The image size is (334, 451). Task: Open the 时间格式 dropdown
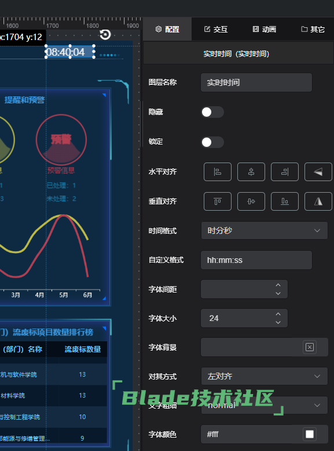(265, 230)
